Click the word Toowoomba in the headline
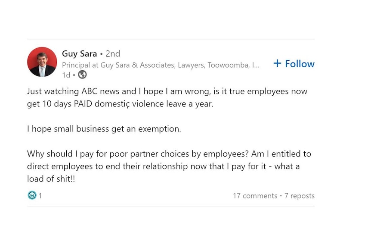The width and height of the screenshot is (371, 248). click(x=229, y=65)
